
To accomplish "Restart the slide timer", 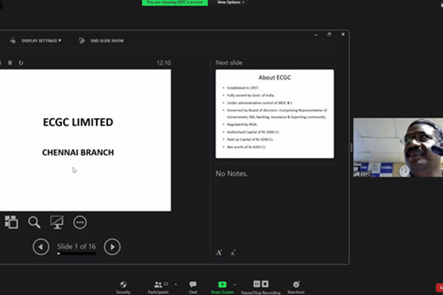I will (21, 63).
